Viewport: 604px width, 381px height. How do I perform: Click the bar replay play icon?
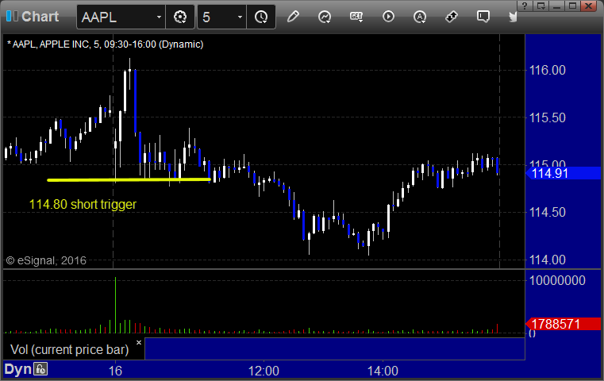(x=388, y=17)
